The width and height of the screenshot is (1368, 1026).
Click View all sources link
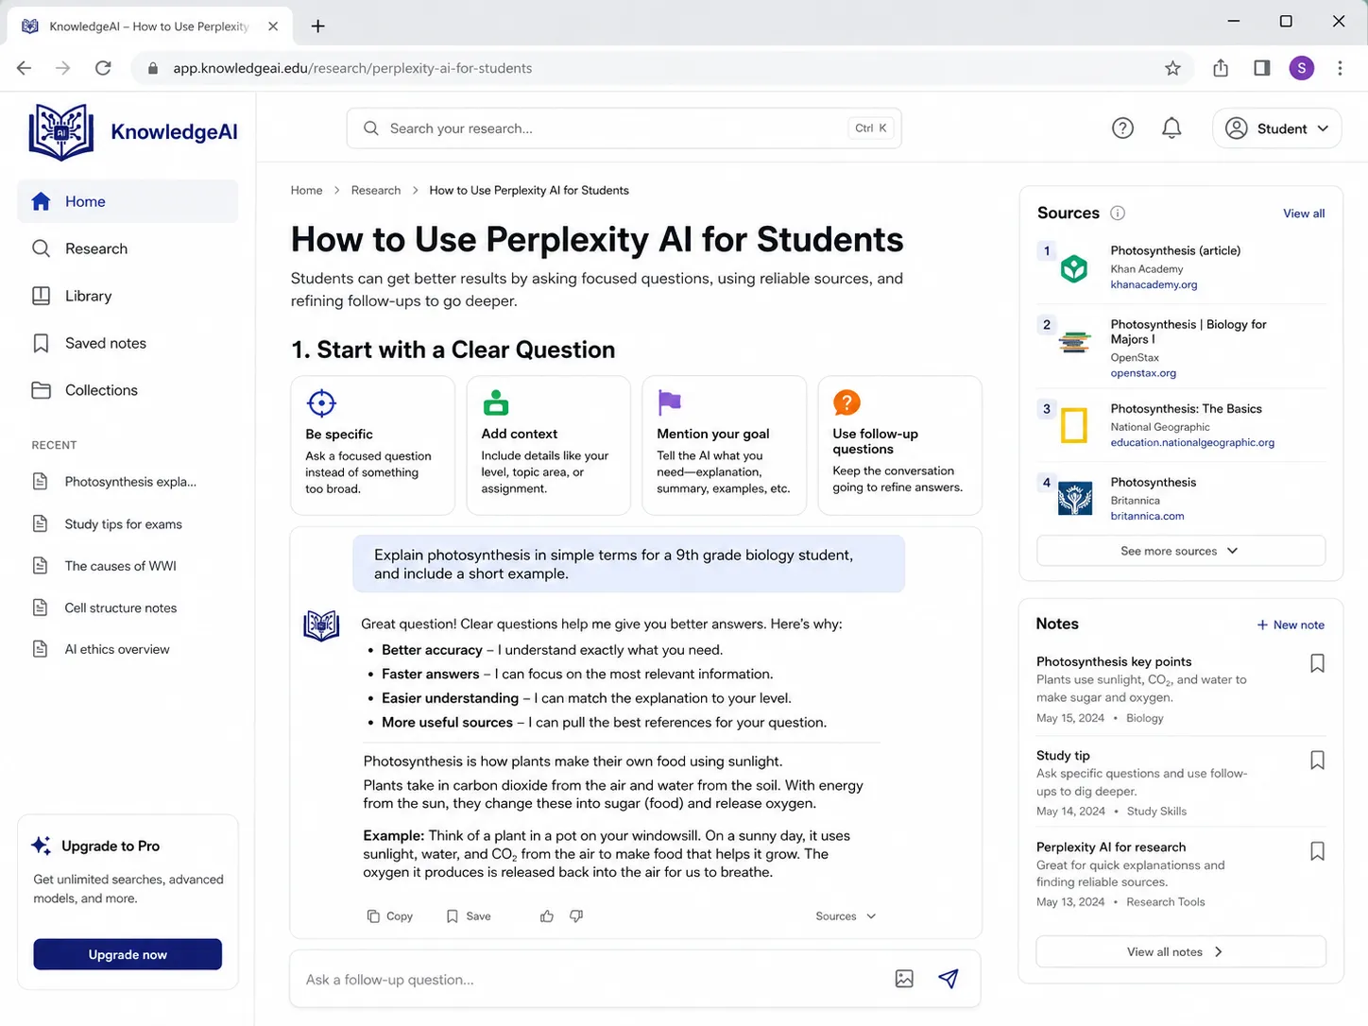1304,214
